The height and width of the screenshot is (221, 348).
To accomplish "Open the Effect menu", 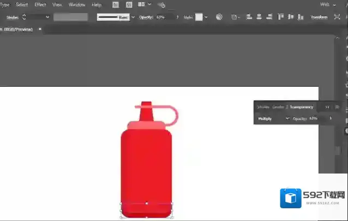I will pyautogui.click(x=40, y=4).
